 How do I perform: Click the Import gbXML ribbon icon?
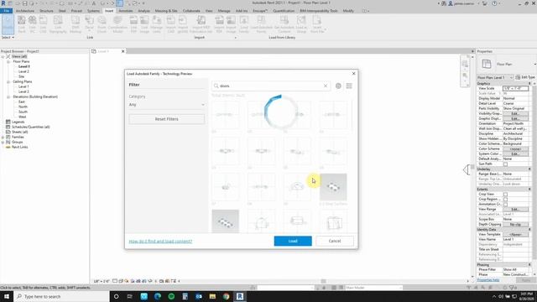point(183,24)
